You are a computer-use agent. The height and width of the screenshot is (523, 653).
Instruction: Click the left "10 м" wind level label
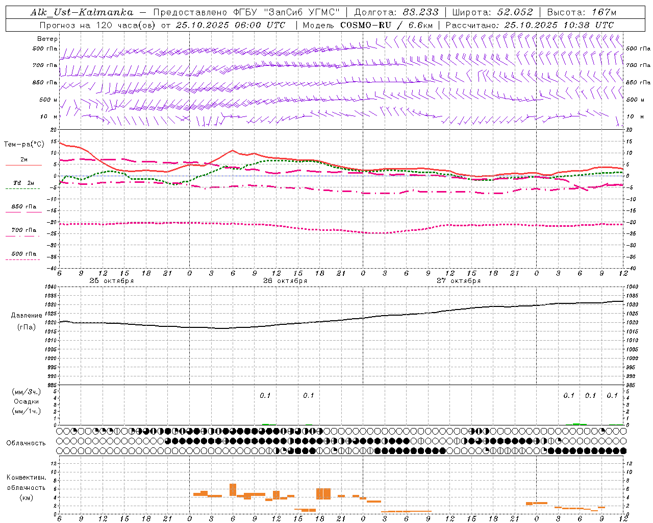point(49,116)
